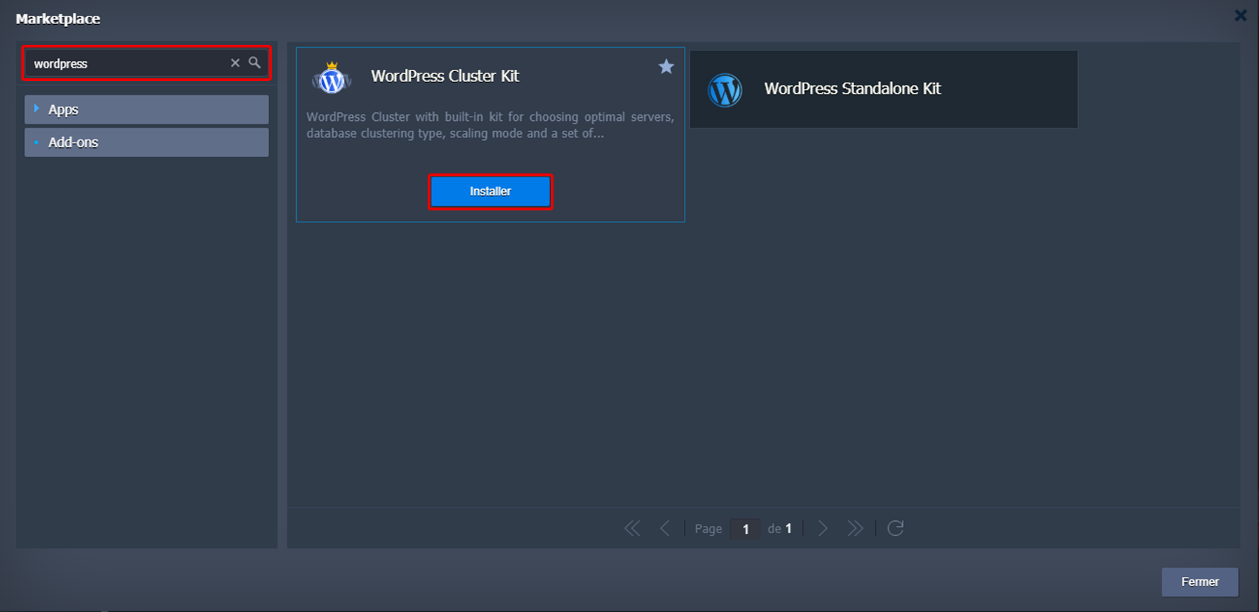Click the magnifier search icon
Screen dimensions: 1259x612
254,63
